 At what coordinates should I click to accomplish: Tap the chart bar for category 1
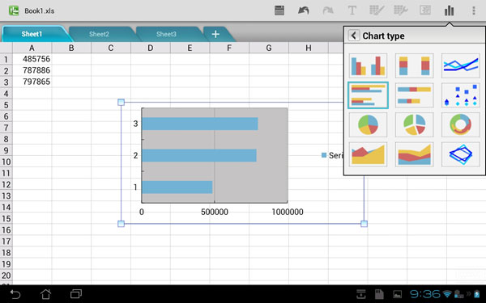tap(177, 187)
